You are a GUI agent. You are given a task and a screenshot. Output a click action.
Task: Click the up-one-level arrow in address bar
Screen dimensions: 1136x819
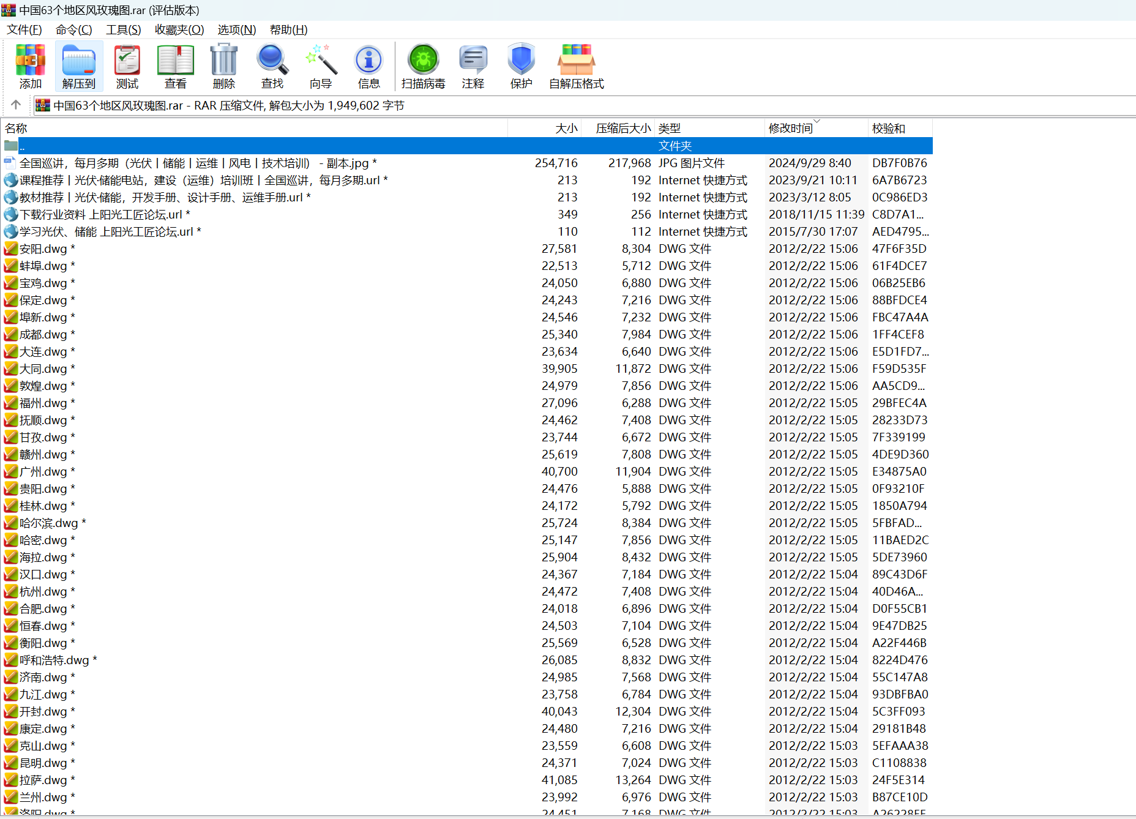16,105
